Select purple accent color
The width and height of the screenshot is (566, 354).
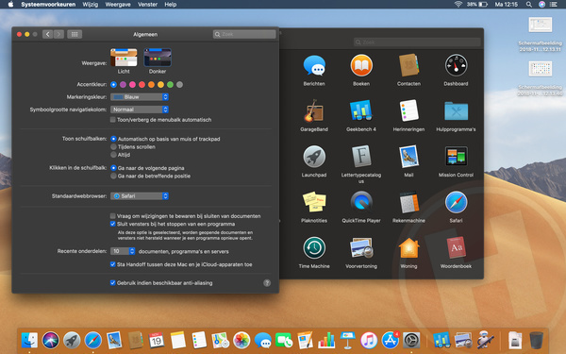(123, 85)
